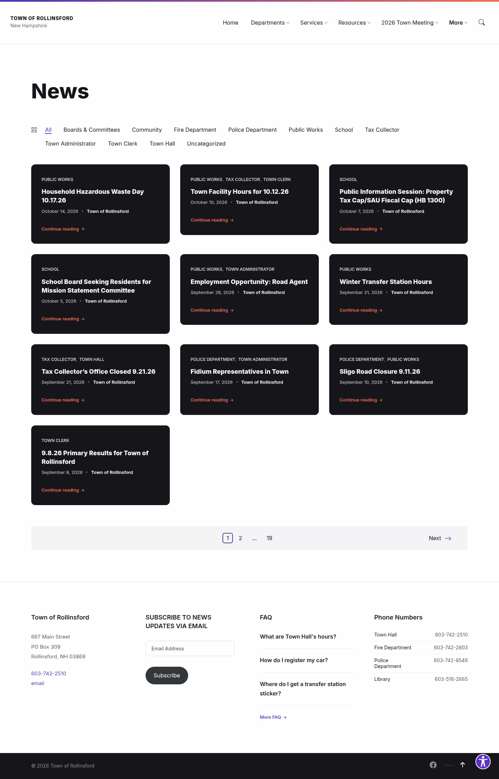Screen dimensions: 499x779
Task: Click the Town of Rollinsford site title
Action: (x=42, y=18)
